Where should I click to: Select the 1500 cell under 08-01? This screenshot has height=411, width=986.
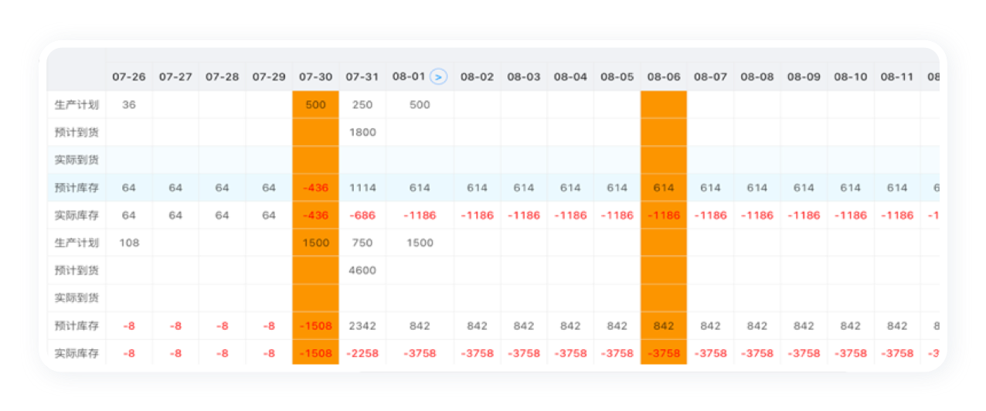point(420,243)
